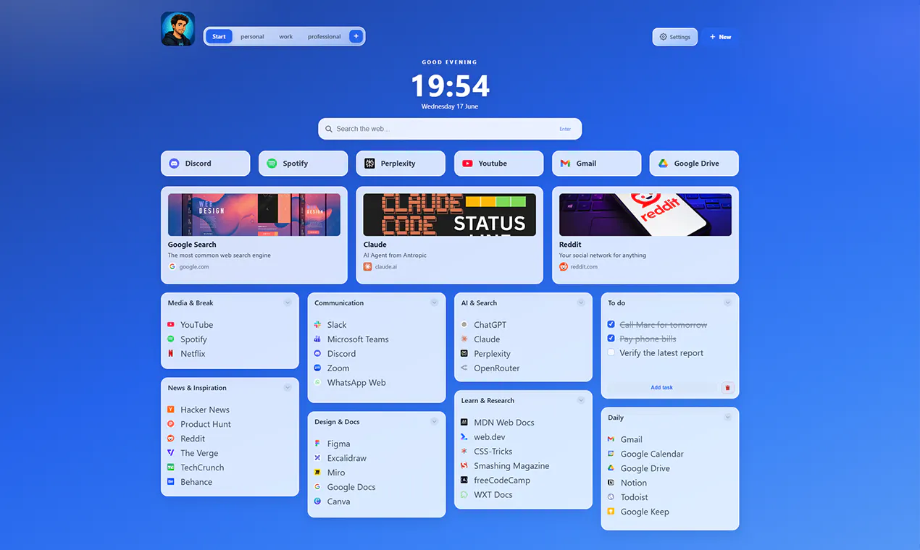
Task: Open the web.dev link
Action: (x=490, y=437)
